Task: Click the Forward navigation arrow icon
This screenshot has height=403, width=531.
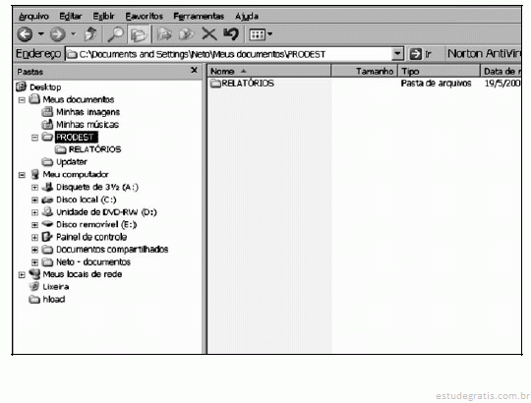Action: pos(58,34)
